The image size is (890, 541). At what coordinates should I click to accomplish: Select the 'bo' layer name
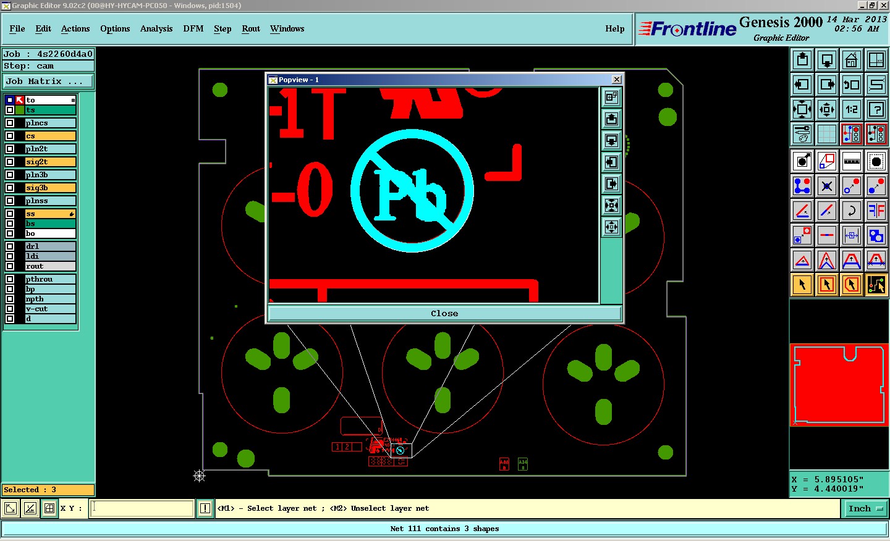[x=51, y=233]
